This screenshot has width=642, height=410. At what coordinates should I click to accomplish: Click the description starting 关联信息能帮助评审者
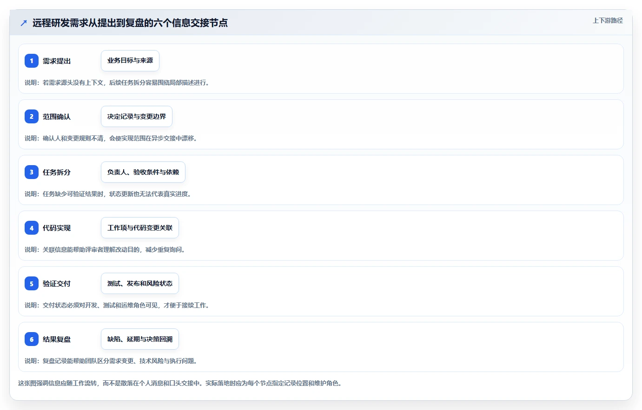tap(106, 250)
